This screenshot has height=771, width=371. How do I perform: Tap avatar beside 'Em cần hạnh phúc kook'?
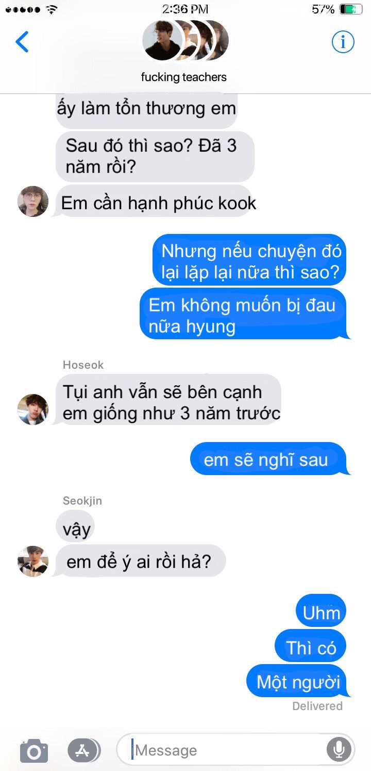pyautogui.click(x=33, y=201)
